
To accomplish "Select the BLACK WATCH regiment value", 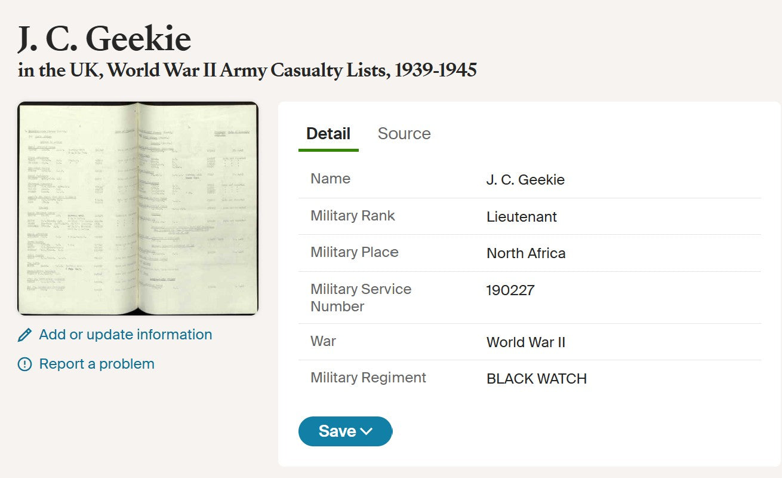I will pyautogui.click(x=537, y=379).
